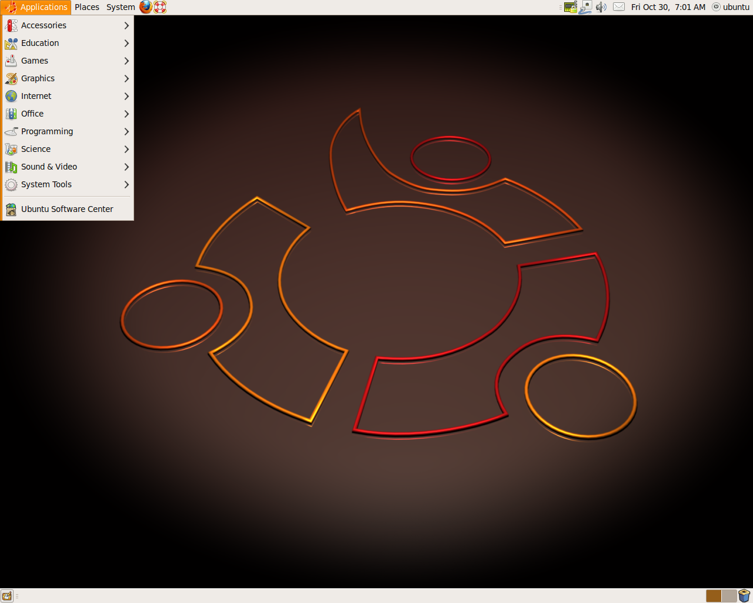
Task: Open Ubuntu Software Center from the menu
Action: (68, 209)
